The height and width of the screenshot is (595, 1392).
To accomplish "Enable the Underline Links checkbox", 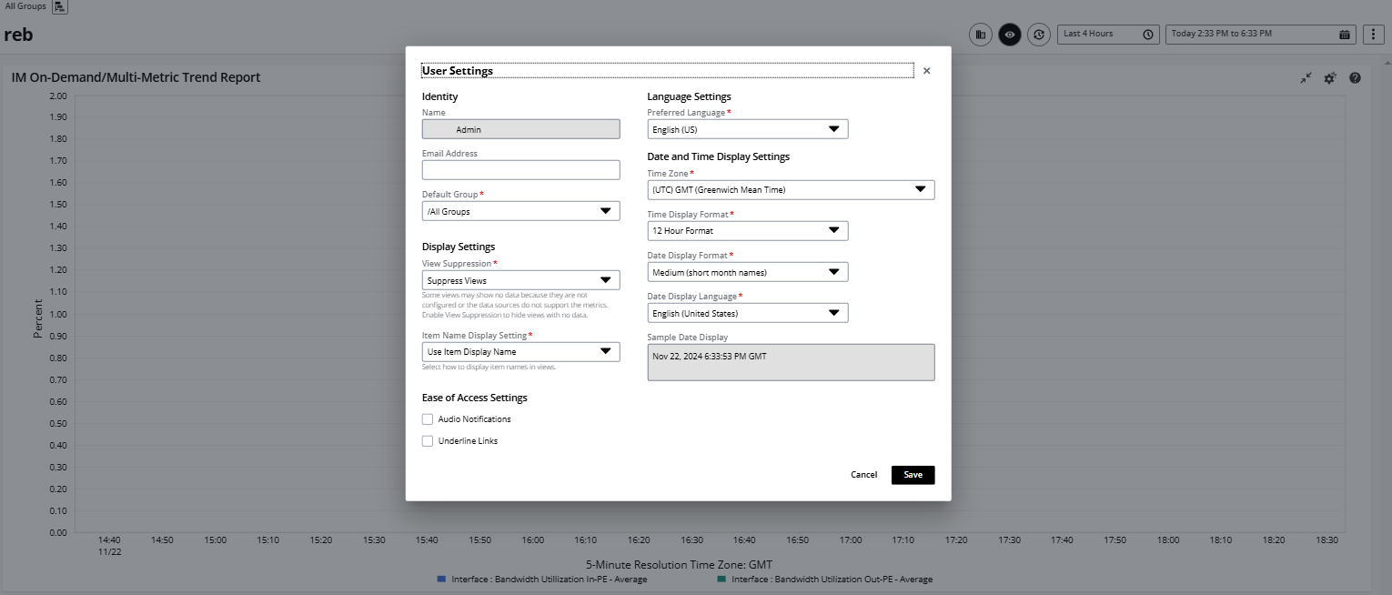I will (x=428, y=441).
